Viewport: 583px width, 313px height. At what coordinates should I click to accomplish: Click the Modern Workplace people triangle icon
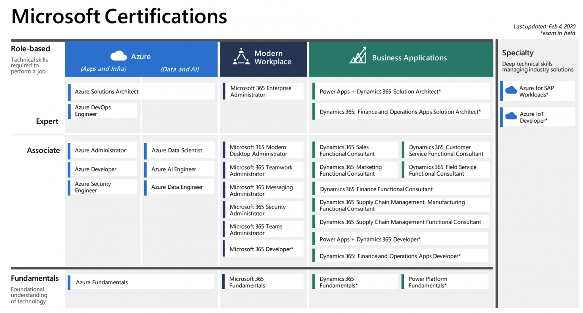click(241, 56)
